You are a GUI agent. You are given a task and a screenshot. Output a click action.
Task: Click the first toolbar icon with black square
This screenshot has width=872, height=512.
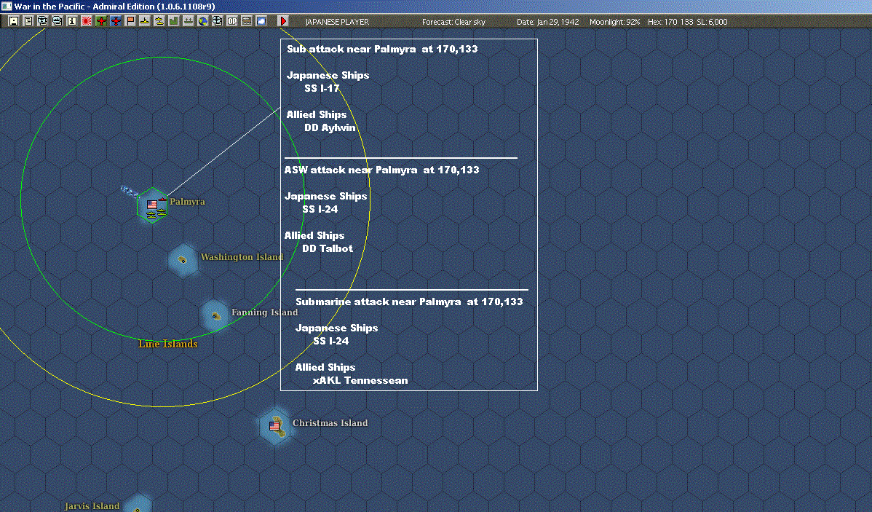click(x=14, y=21)
